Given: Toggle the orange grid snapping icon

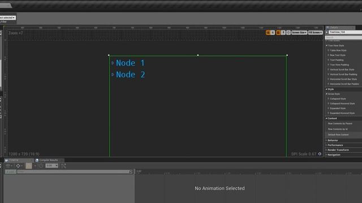Looking at the screenshot, I should click(x=278, y=33).
